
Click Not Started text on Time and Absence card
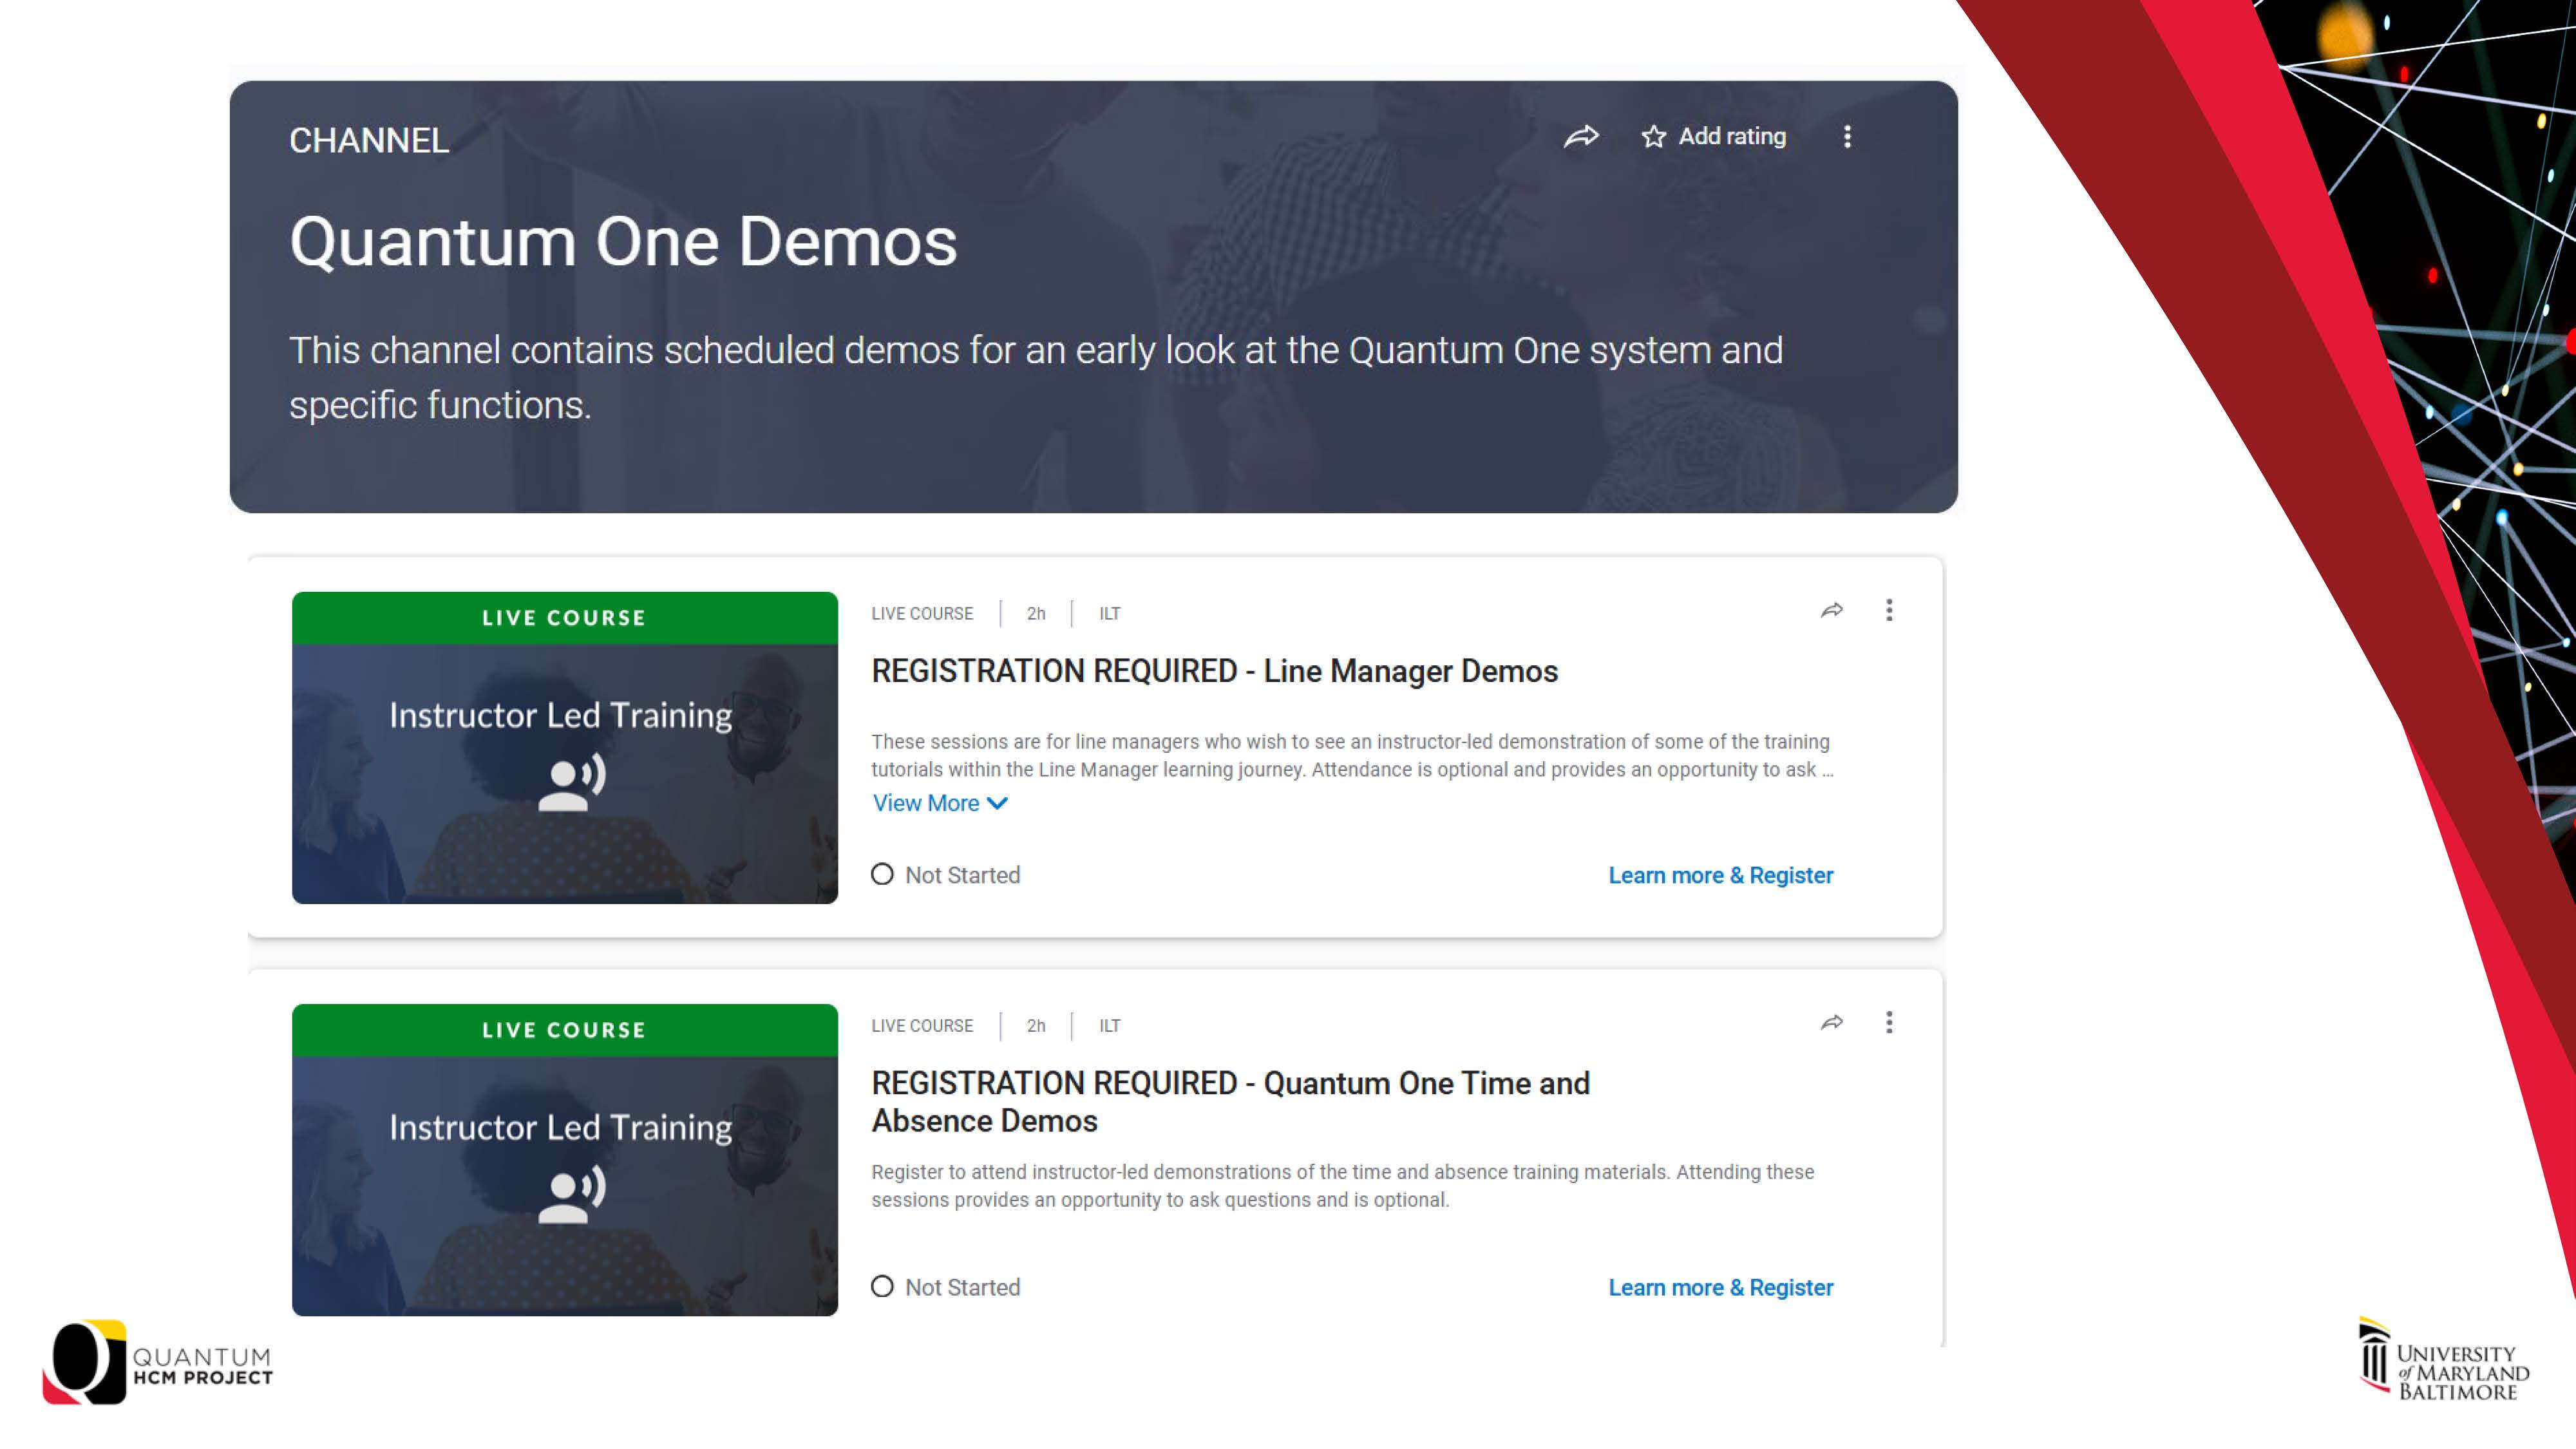pyautogui.click(x=963, y=1287)
